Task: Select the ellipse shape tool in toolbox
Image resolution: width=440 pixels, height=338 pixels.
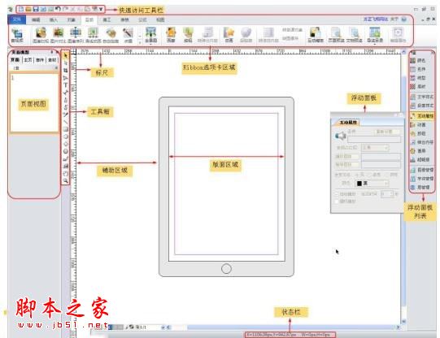Action: pyautogui.click(x=66, y=136)
